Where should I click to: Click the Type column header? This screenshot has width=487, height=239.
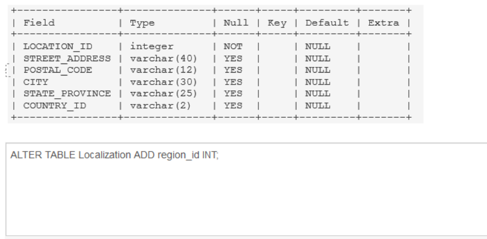(142, 23)
